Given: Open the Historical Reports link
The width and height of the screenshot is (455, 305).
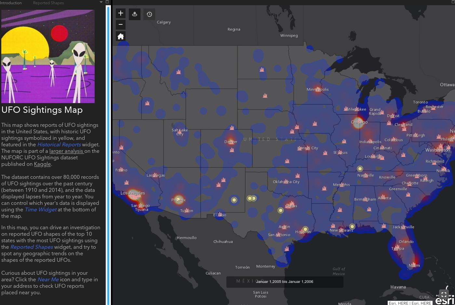Looking at the screenshot, I should (x=59, y=144).
